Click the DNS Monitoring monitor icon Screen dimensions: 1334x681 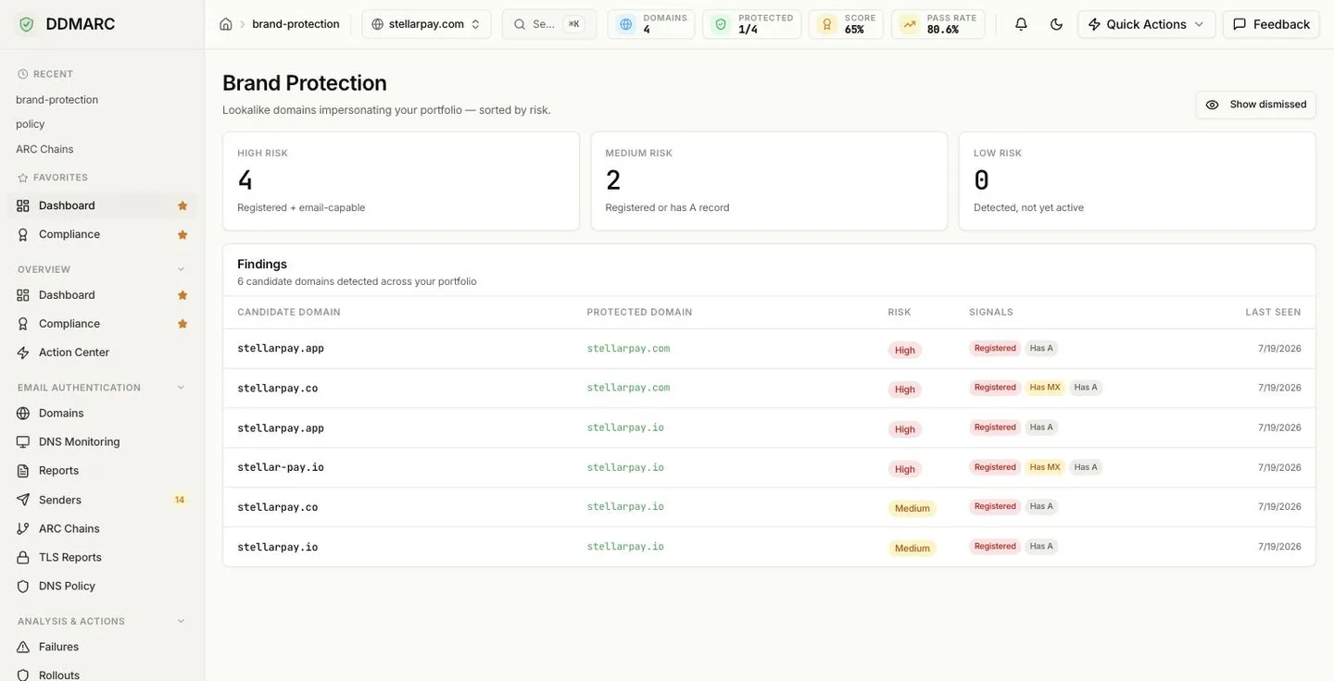[23, 442]
